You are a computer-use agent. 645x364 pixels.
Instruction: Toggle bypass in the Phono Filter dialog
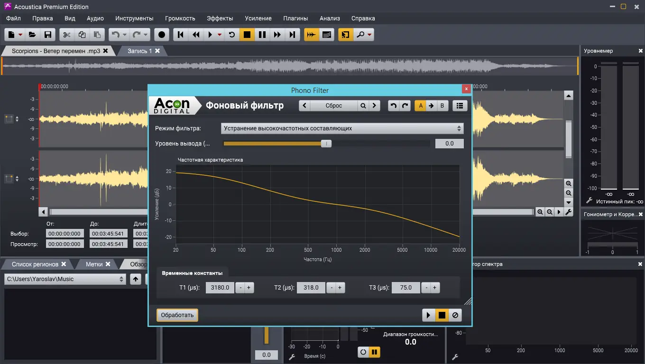coord(455,315)
